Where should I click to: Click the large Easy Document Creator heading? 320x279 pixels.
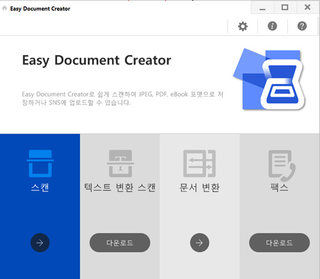pos(97,60)
